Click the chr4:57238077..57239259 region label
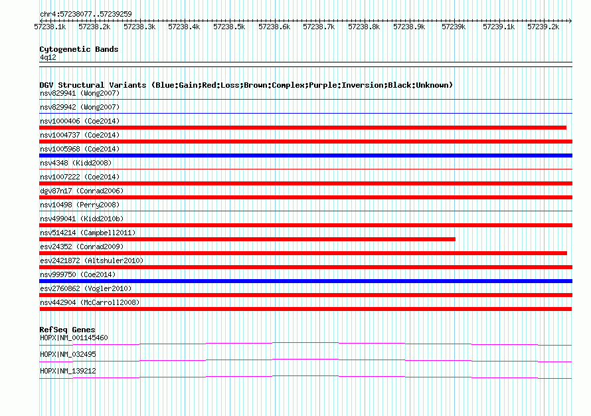This screenshot has width=591, height=416. tap(86, 14)
